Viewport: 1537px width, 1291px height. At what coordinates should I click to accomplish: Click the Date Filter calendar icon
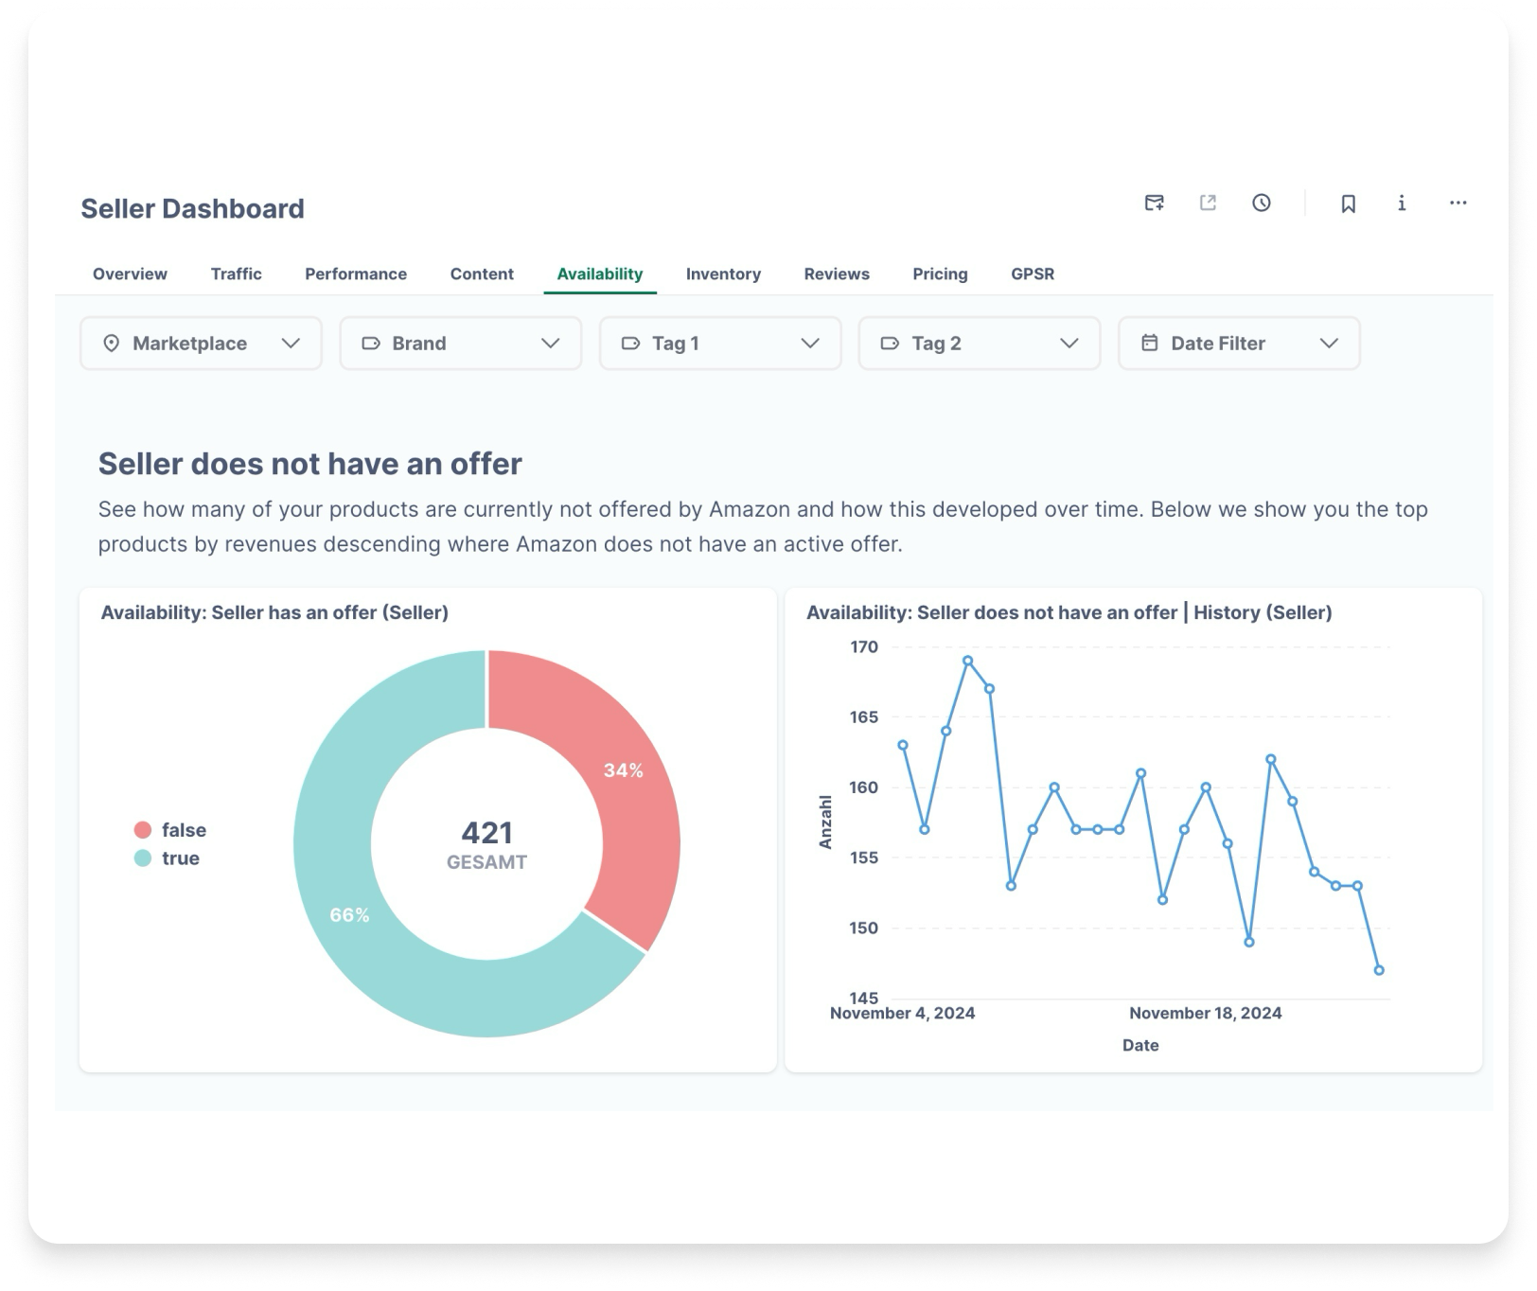tap(1150, 343)
